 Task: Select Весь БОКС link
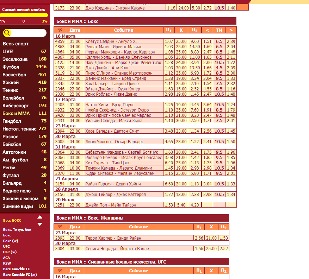pos(12,220)
